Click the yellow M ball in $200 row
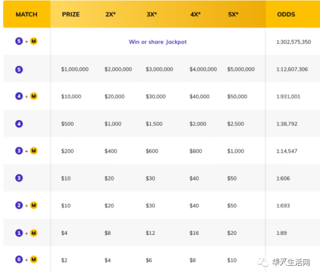The height and width of the screenshot is (276, 320). click(33, 151)
